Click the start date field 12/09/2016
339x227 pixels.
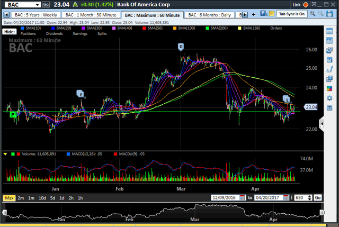pyautogui.click(x=225, y=197)
